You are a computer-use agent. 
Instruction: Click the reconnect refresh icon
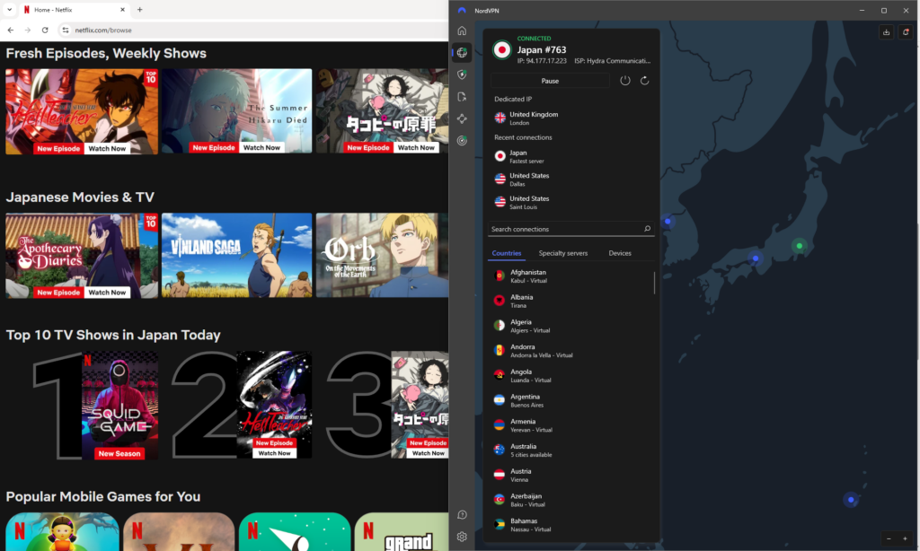pos(644,81)
